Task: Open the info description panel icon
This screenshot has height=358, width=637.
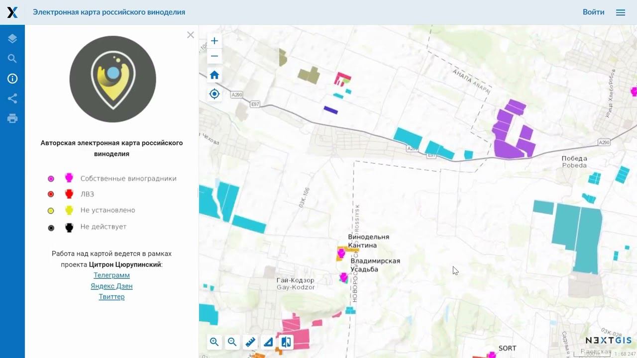Action: tap(12, 79)
